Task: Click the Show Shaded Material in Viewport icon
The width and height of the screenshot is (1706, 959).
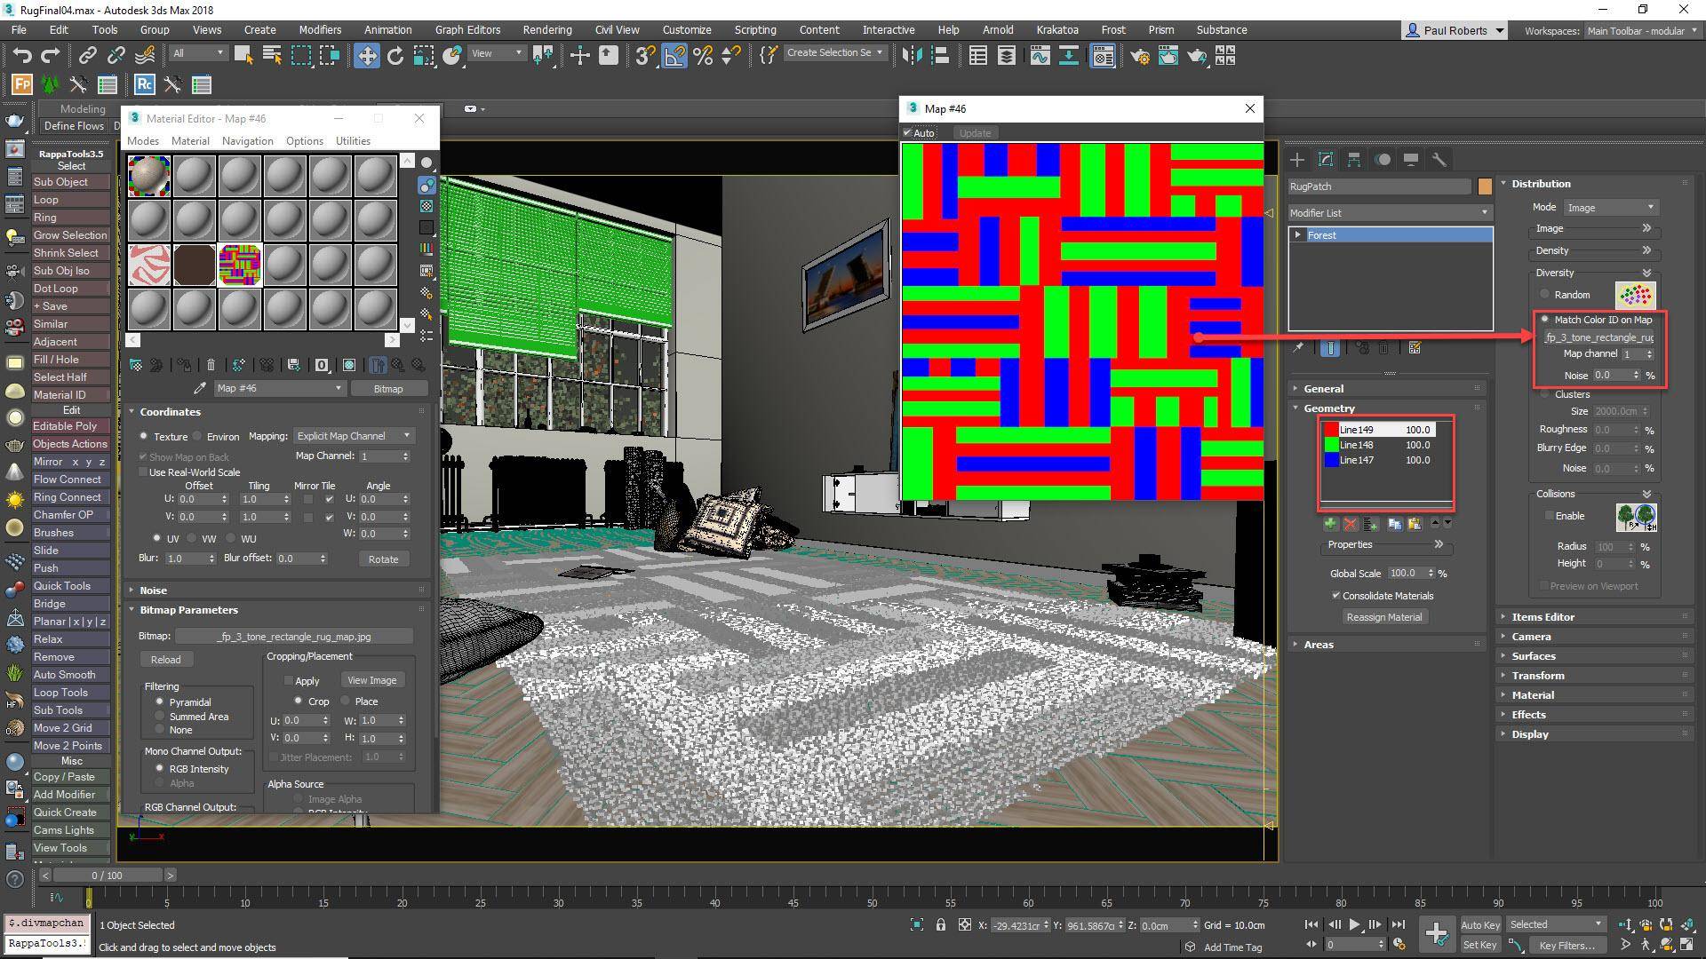Action: 349,364
